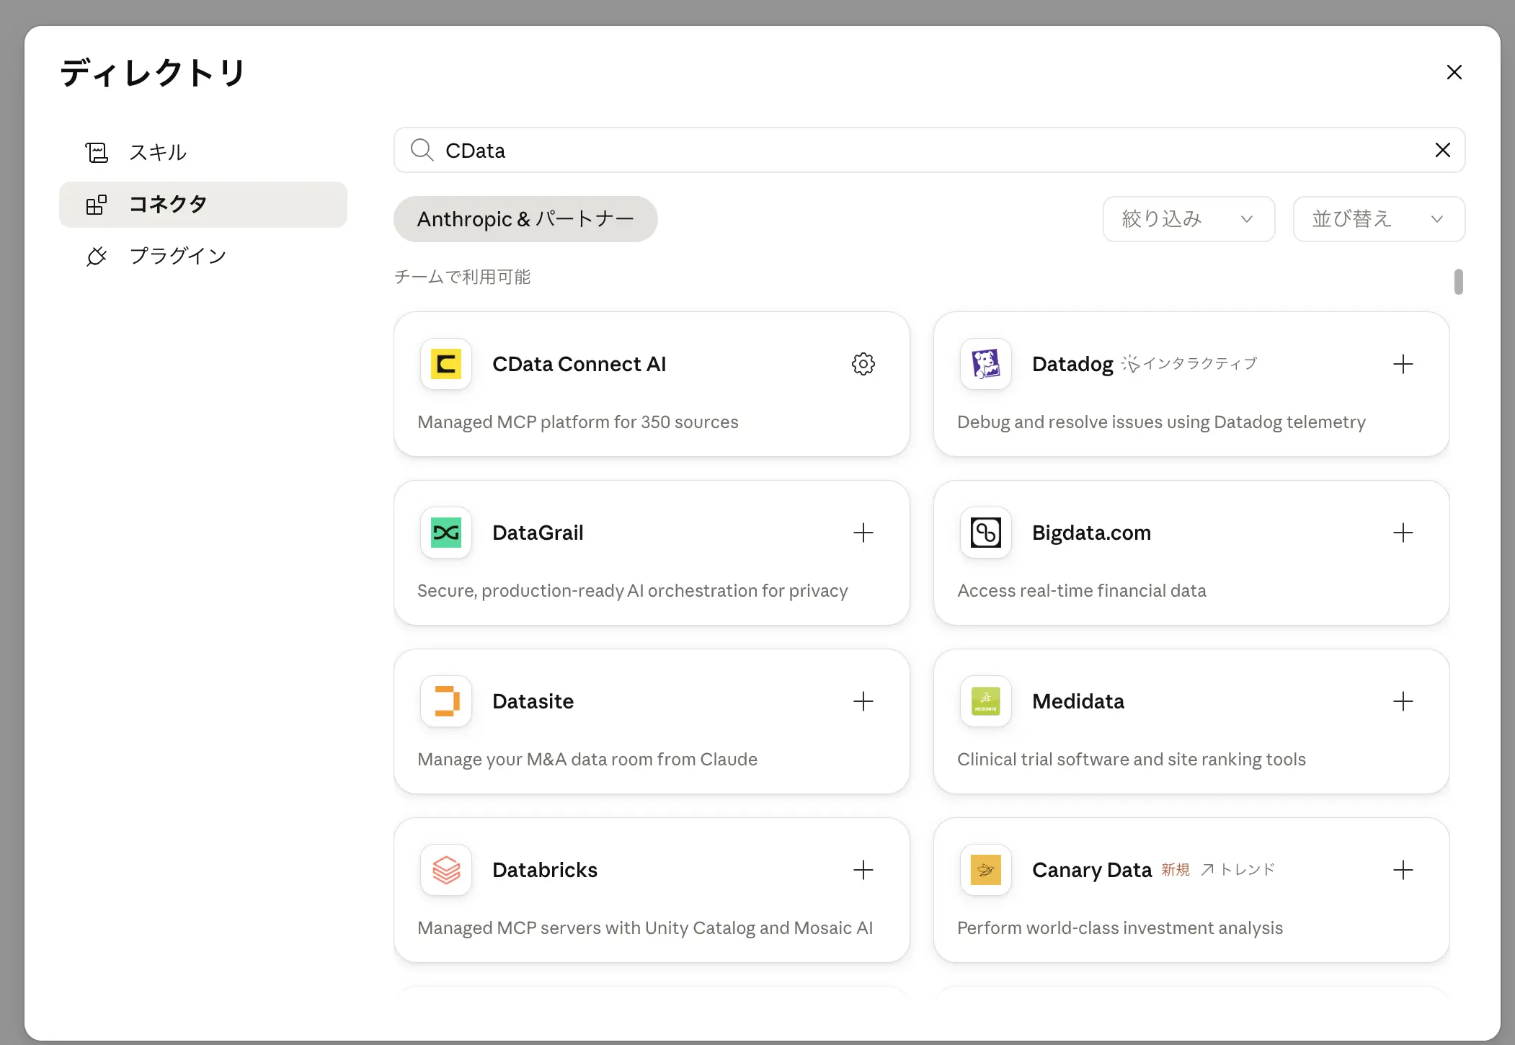
Task: Add the DataGrail connector with plus icon
Action: [863, 533]
